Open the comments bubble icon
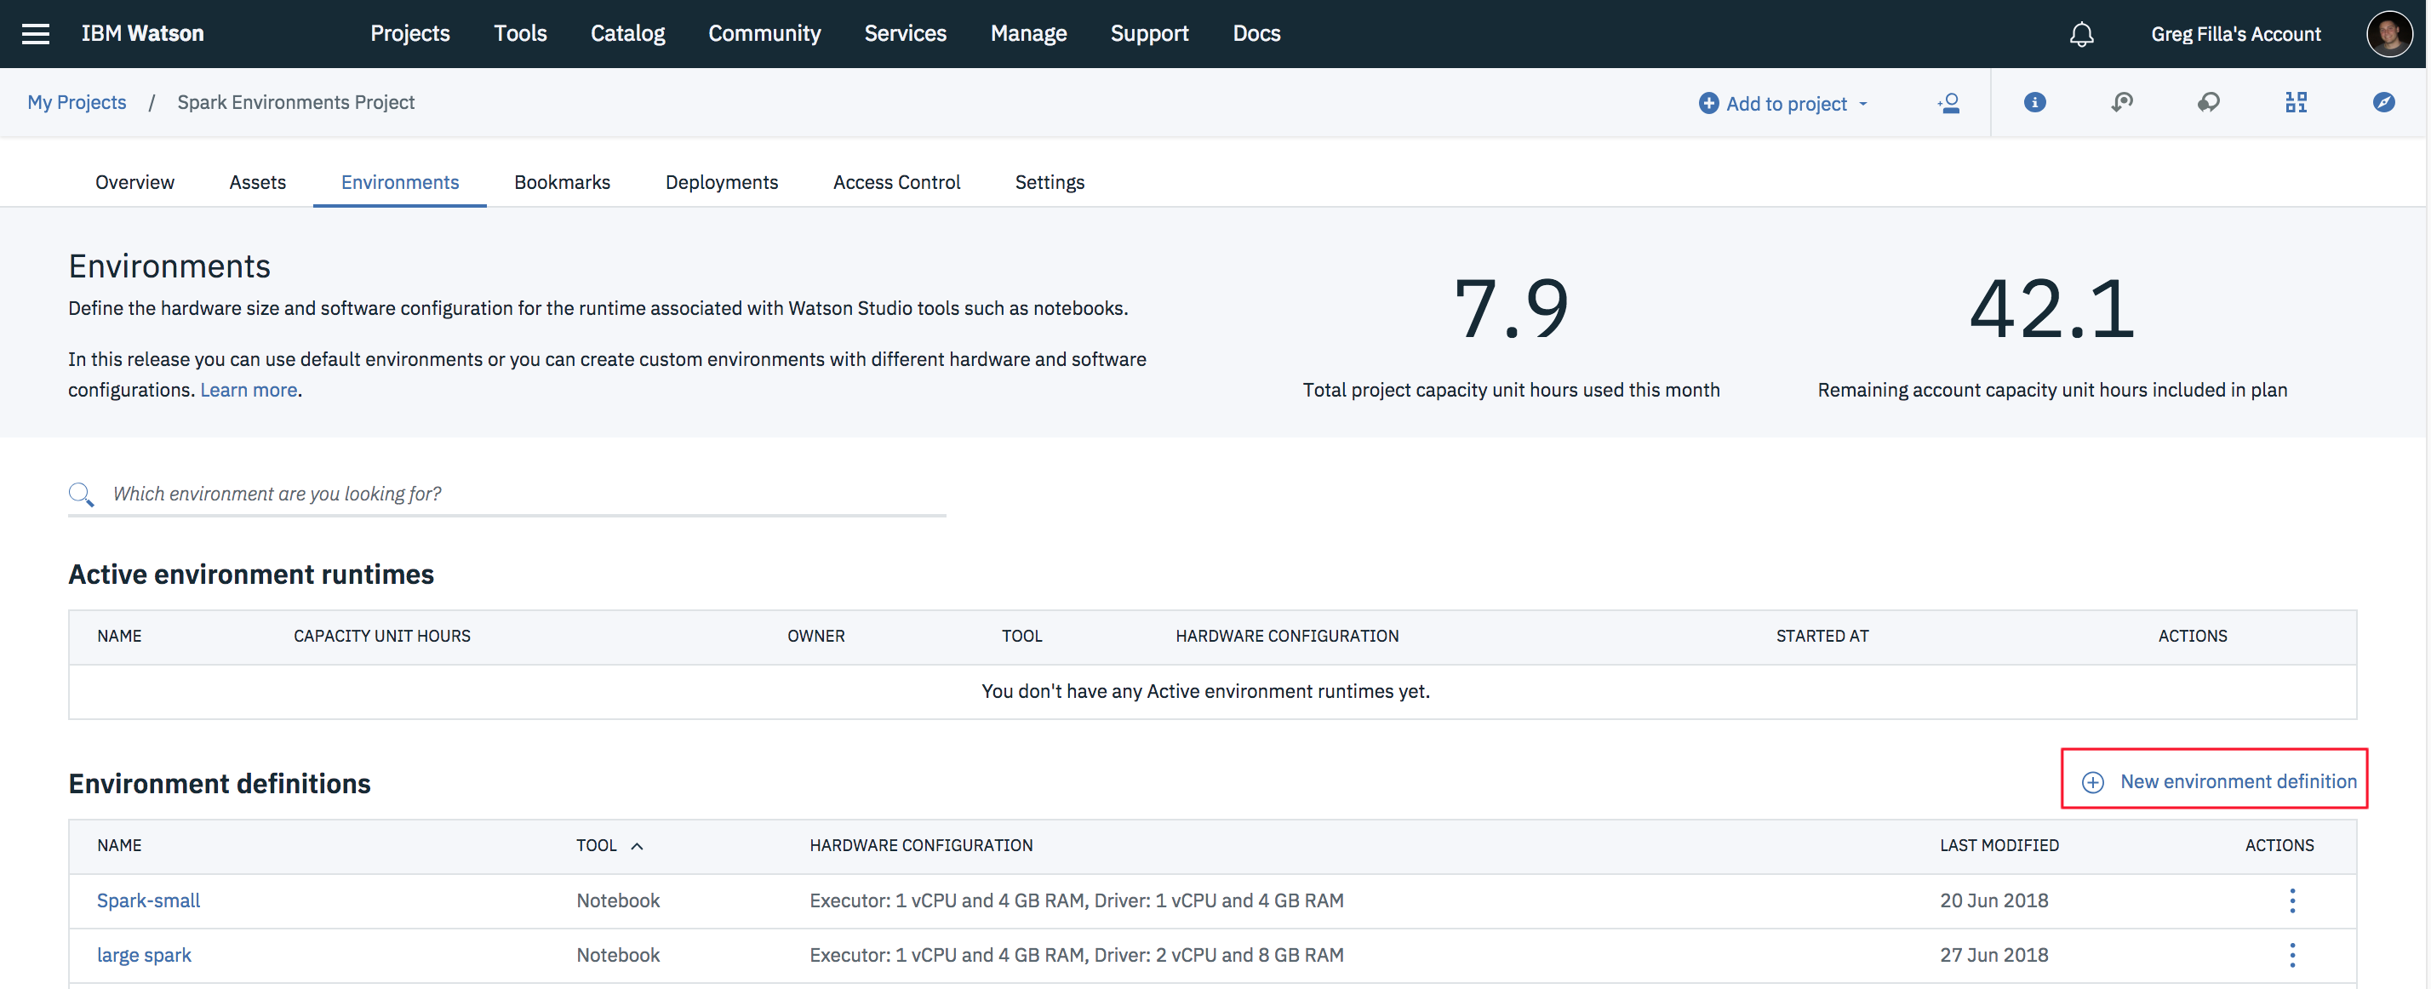 click(2209, 103)
